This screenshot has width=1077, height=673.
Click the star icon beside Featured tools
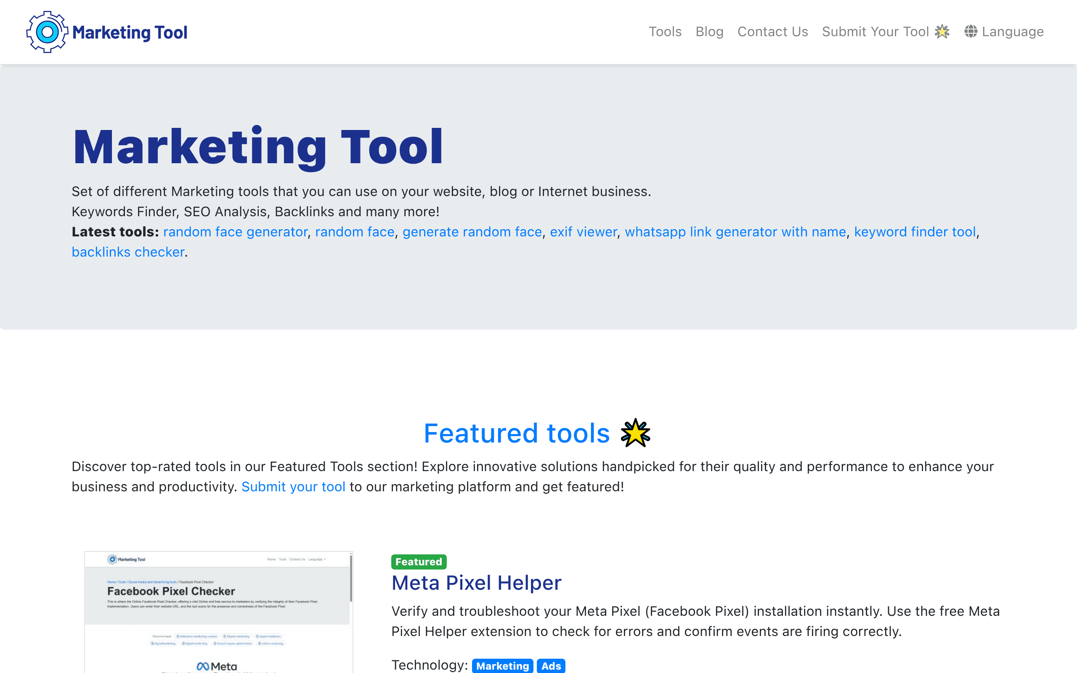636,433
